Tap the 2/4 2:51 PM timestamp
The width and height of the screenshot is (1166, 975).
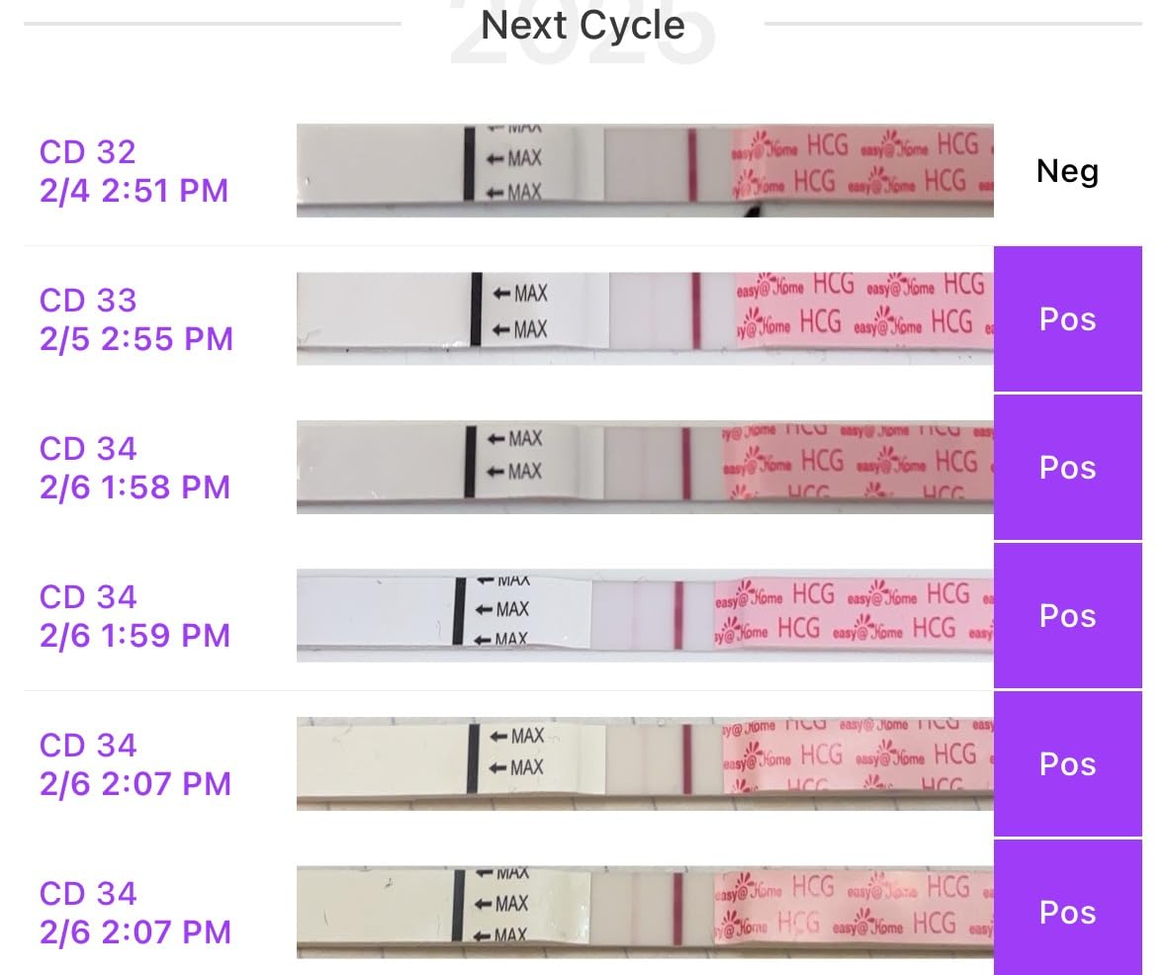[x=134, y=190]
